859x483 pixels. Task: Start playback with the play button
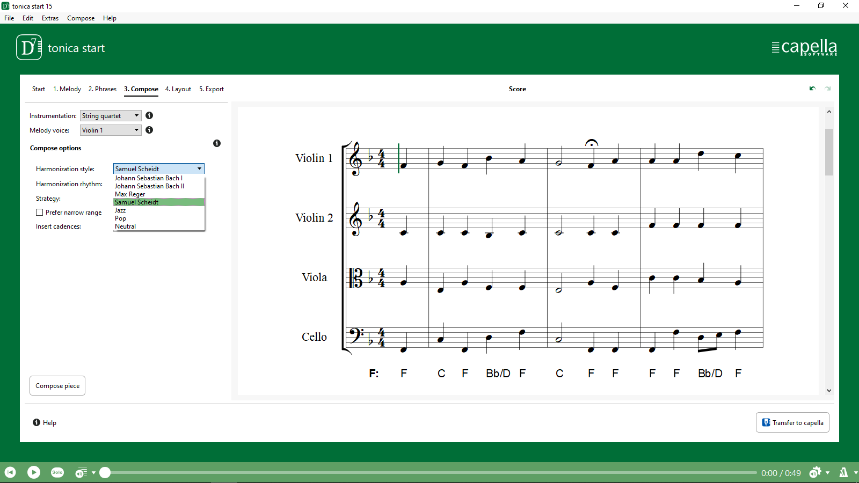pyautogui.click(x=34, y=472)
